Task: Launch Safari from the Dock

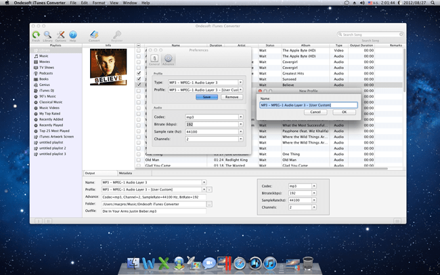Action: point(240,263)
